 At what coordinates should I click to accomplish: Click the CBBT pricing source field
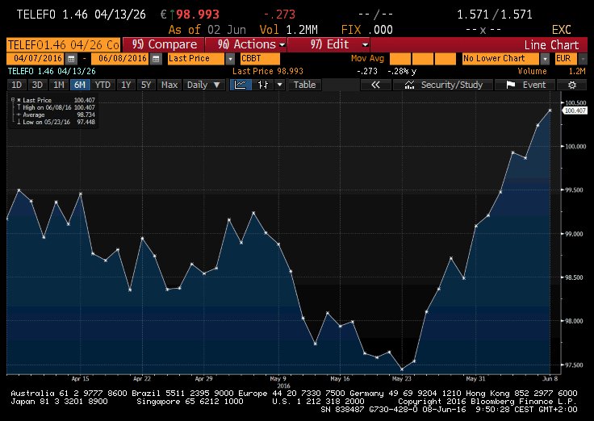260,59
